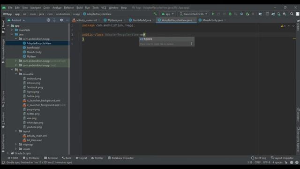
Task: Collapse the java folder node
Action: click(12, 34)
